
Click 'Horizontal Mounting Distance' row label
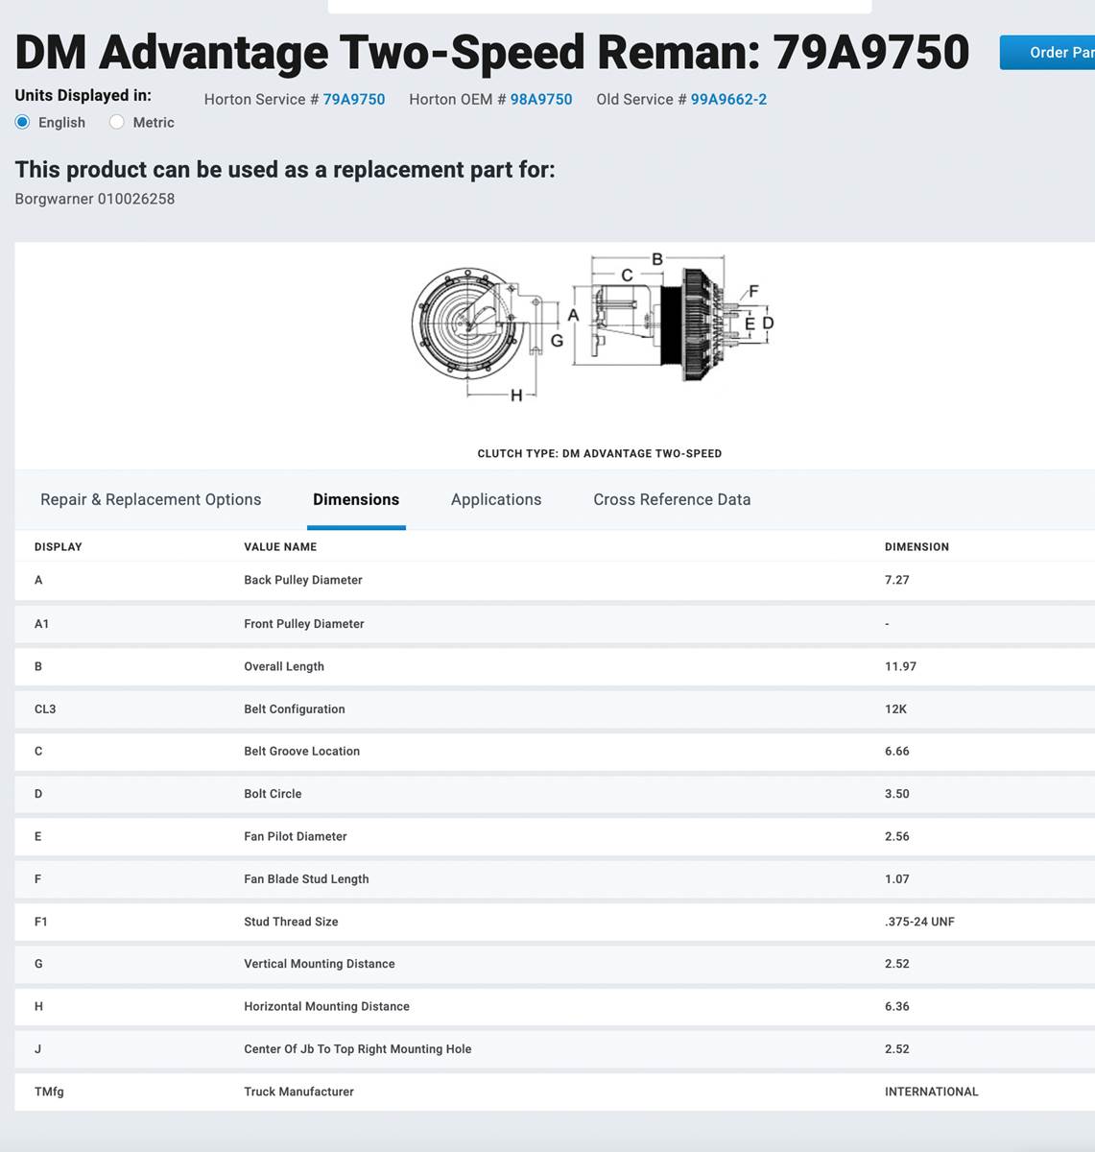[x=326, y=1006]
